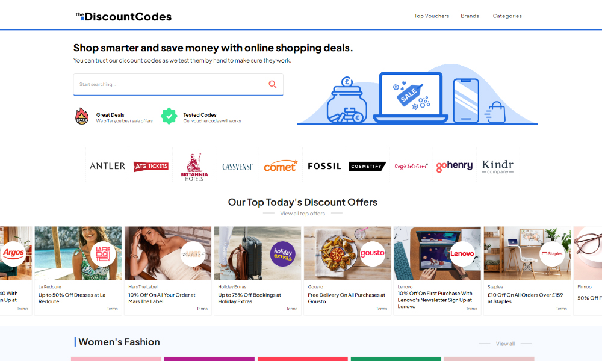Select the Fossil brand logo
This screenshot has width=602, height=361.
[324, 166]
